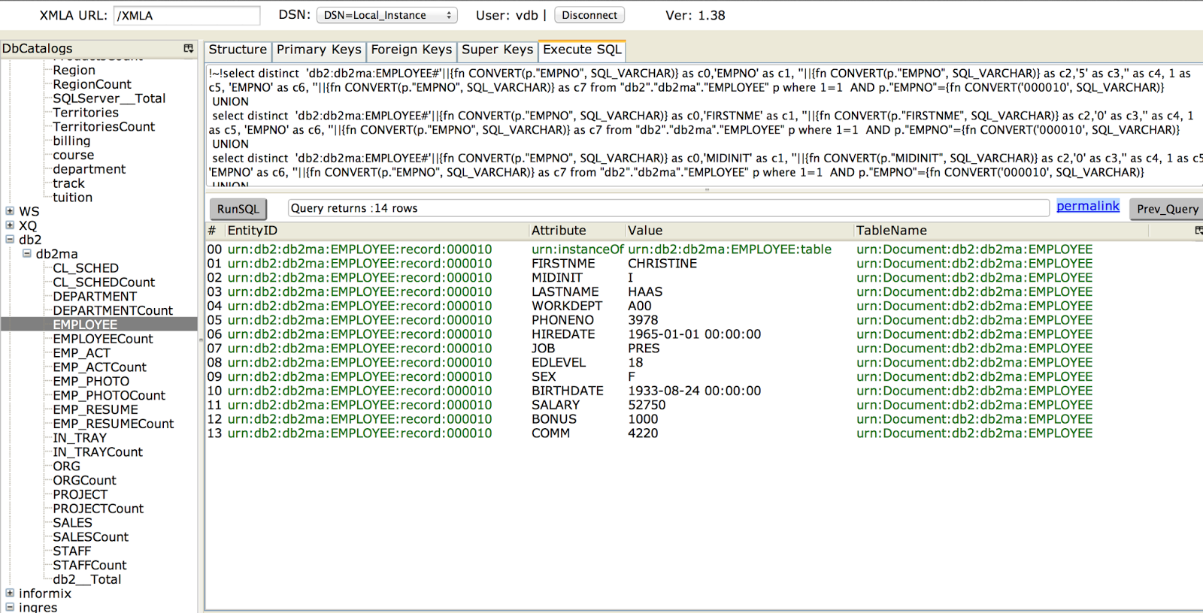This screenshot has height=613, width=1203.
Task: Select the db2__Total node
Action: 86,579
